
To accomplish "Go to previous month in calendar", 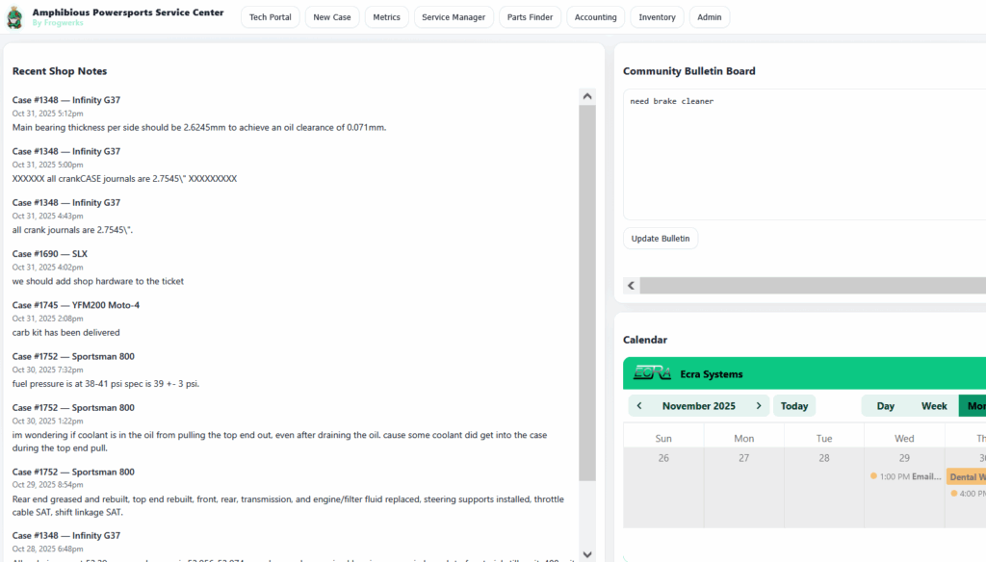I will (x=639, y=406).
